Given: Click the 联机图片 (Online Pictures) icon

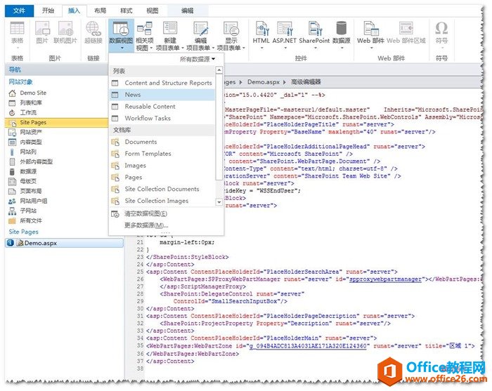Looking at the screenshot, I should point(65,29).
